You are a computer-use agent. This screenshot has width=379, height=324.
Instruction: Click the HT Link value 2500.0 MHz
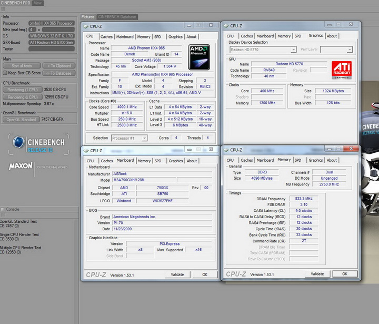(127, 125)
